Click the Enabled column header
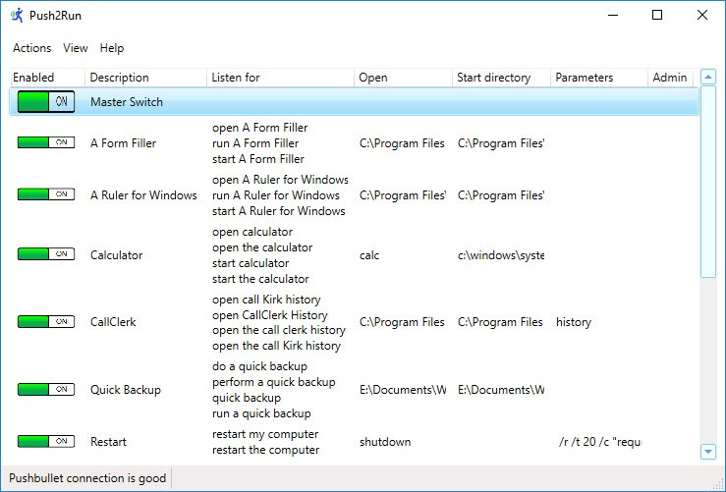Screen dimensions: 726x492 click(47, 78)
